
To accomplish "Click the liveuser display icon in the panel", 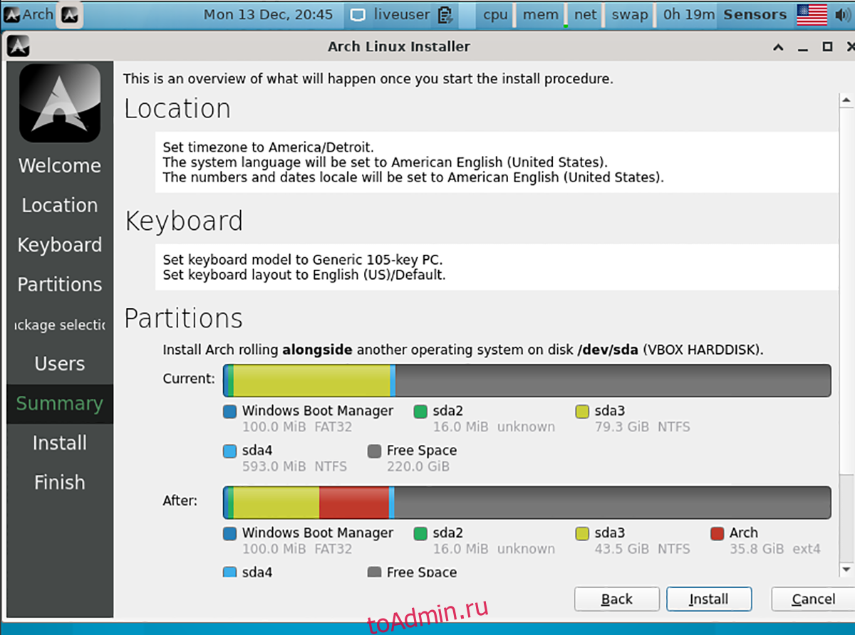I will tap(358, 14).
